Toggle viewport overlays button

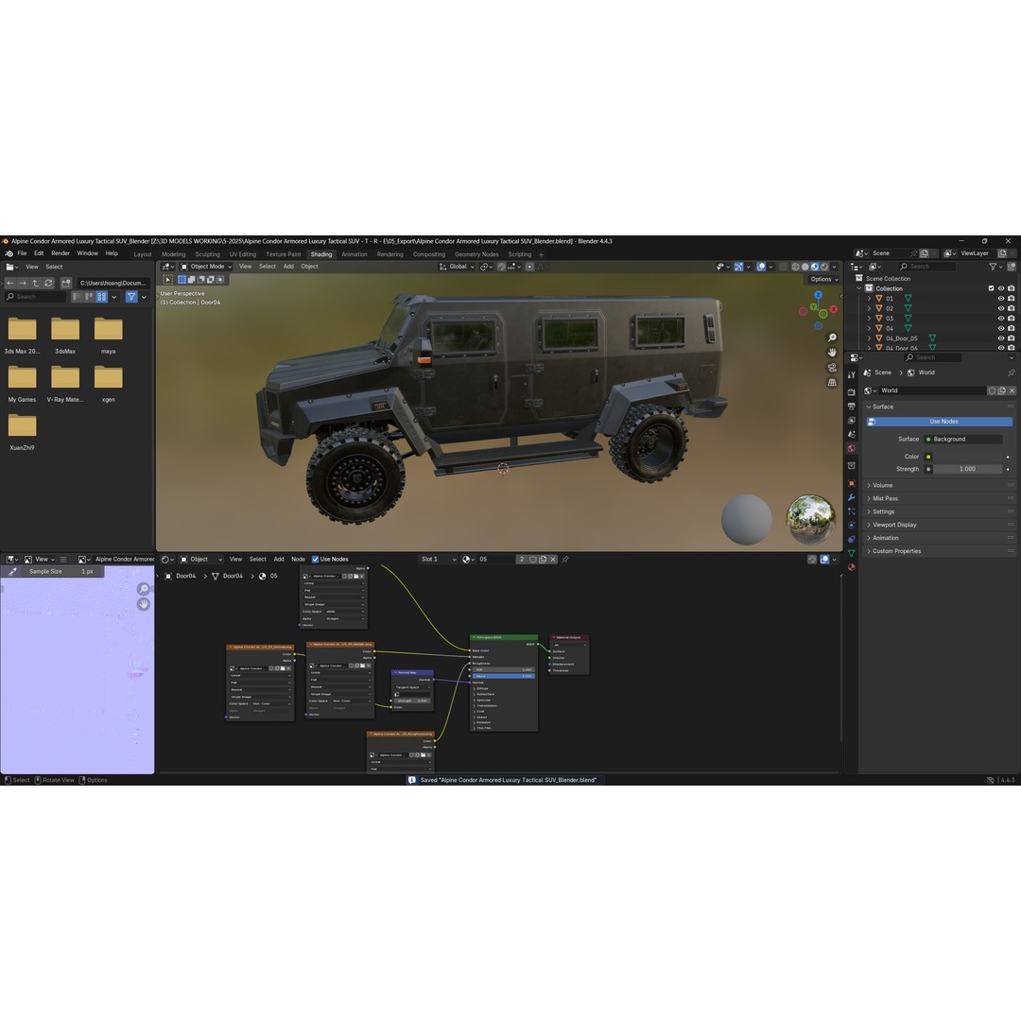point(761,267)
